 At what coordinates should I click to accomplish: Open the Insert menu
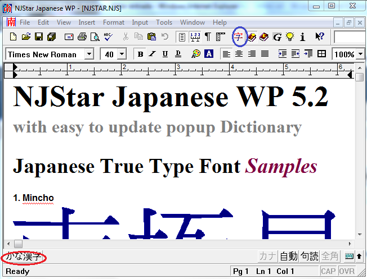(x=87, y=22)
